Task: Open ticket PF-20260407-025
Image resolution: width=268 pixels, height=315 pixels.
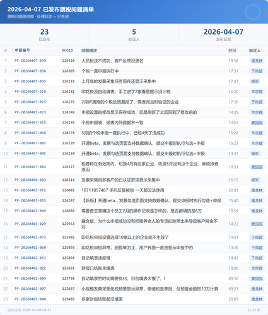Action: [30, 102]
